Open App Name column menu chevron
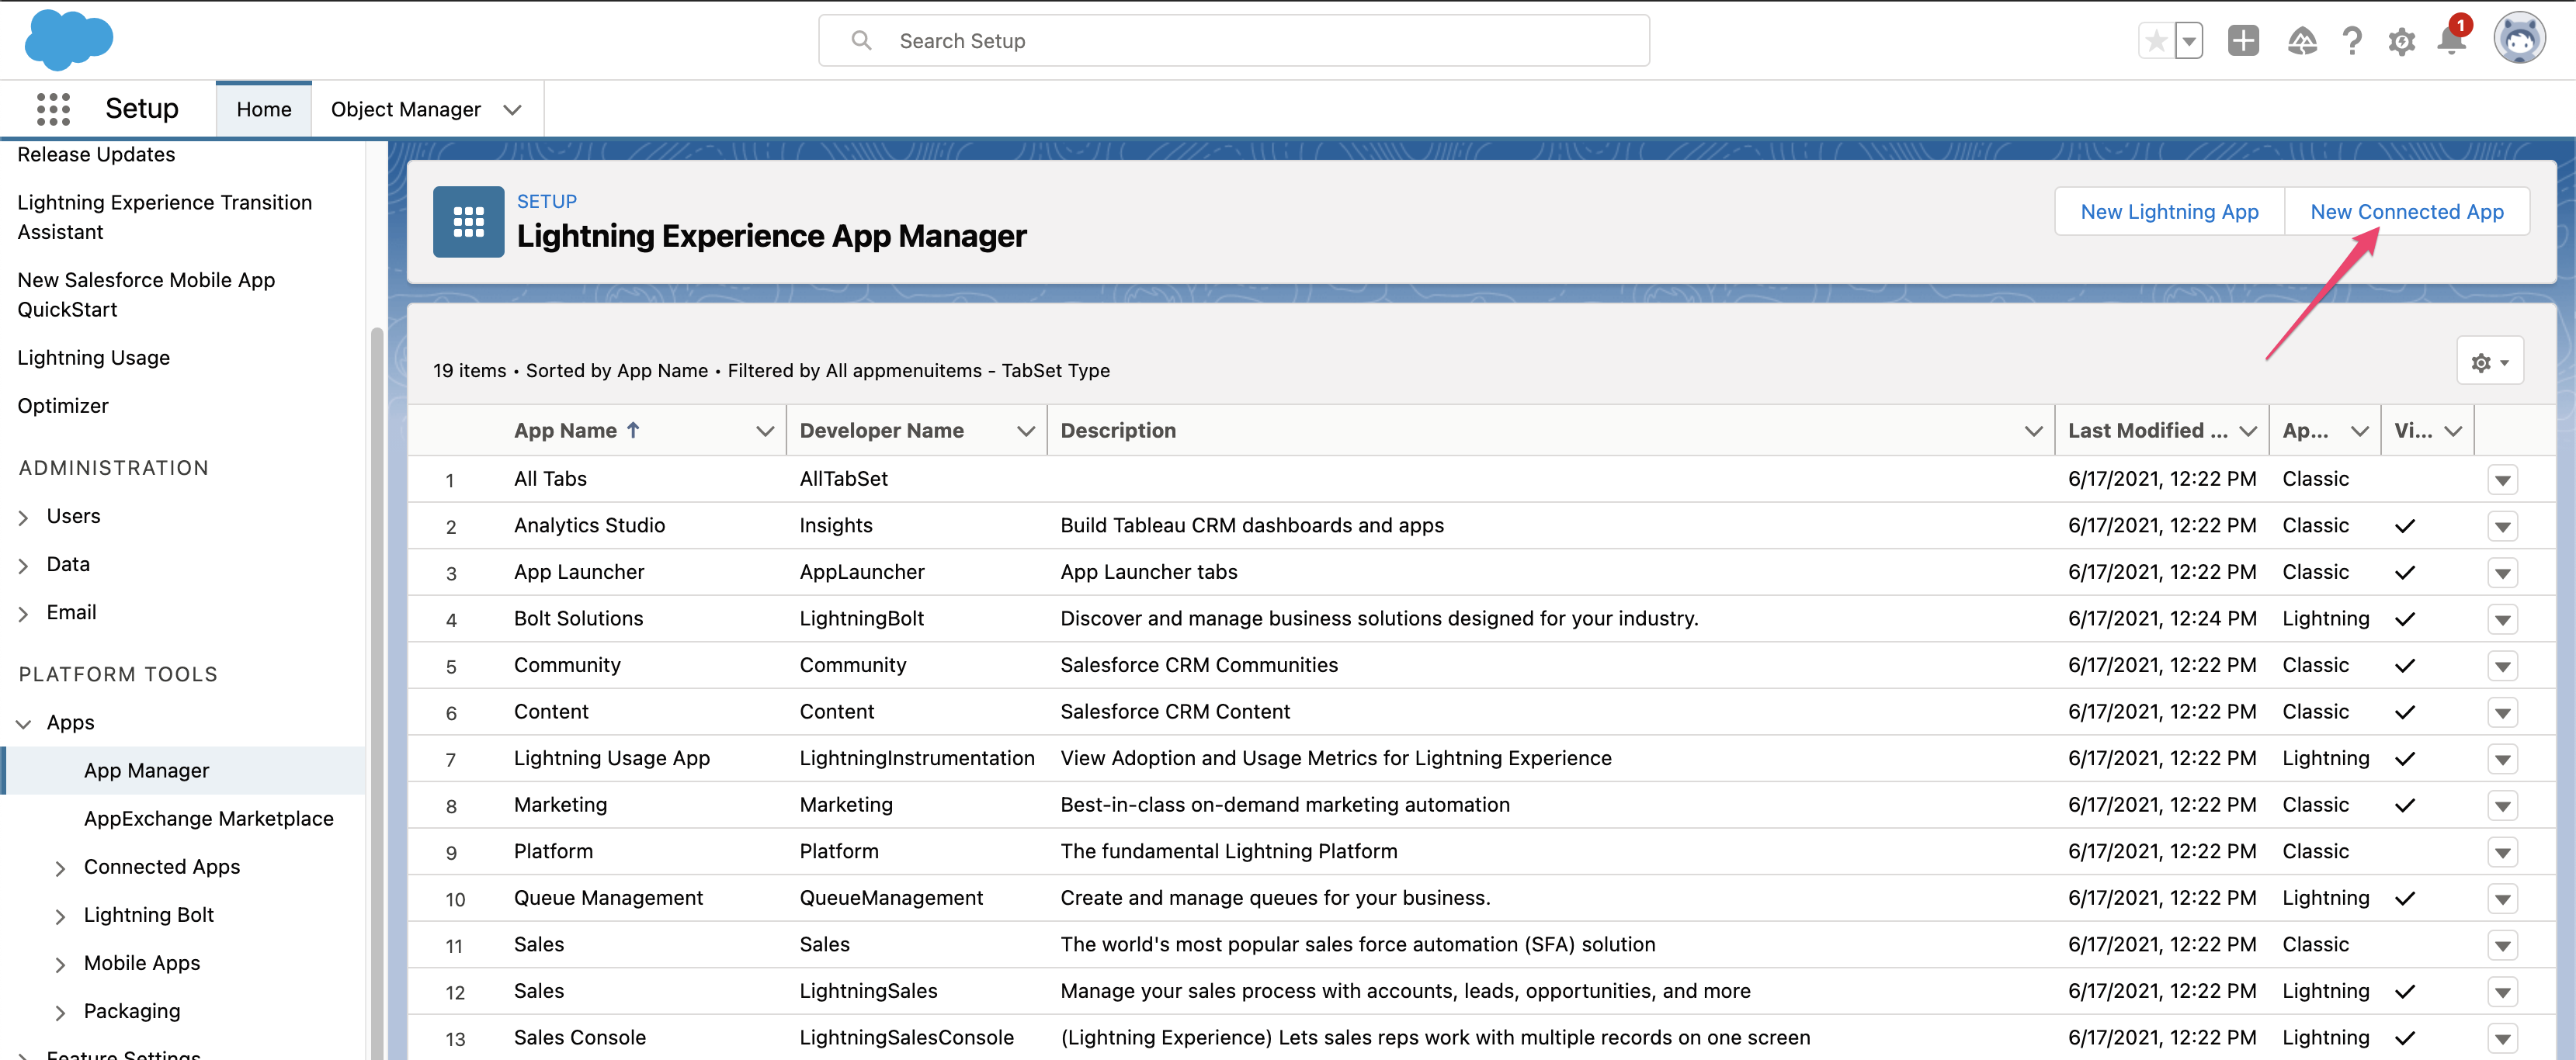 [x=765, y=431]
